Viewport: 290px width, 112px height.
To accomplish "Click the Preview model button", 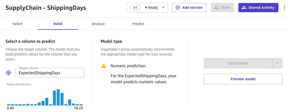I will pyautogui.click(x=243, y=79).
